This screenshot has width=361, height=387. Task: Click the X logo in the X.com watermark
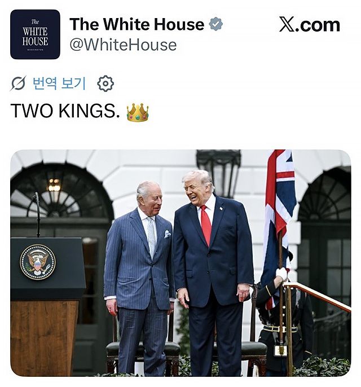tap(287, 24)
